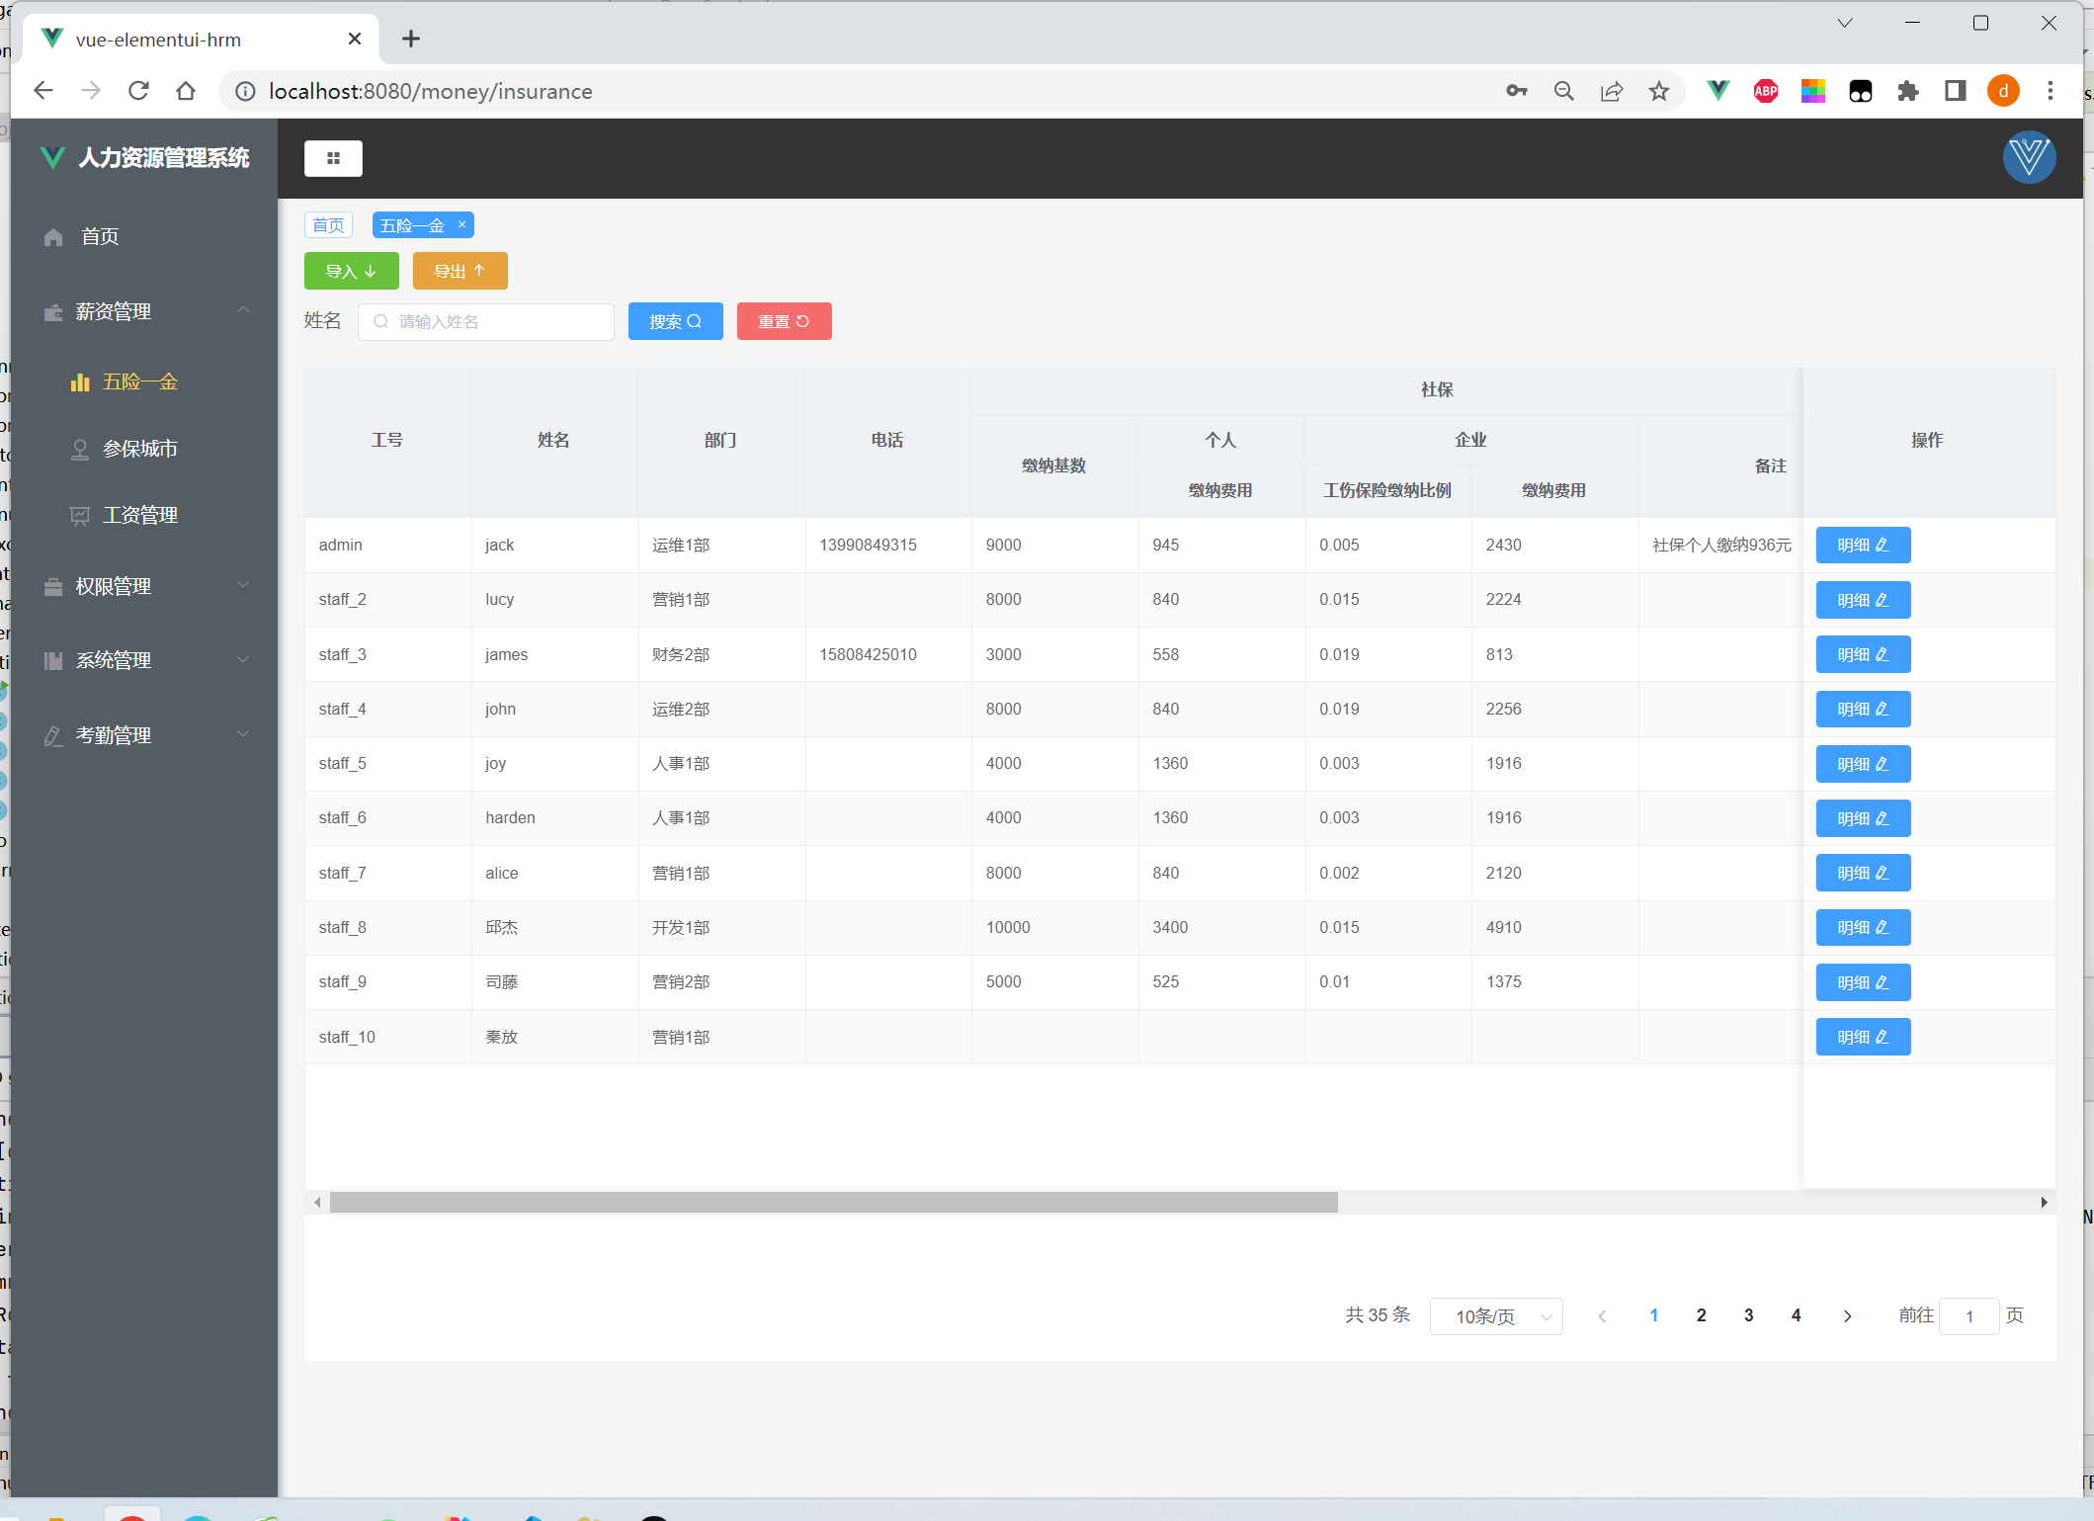Click 明细 button for staff_3 james
The height and width of the screenshot is (1521, 2094).
pyautogui.click(x=1862, y=654)
